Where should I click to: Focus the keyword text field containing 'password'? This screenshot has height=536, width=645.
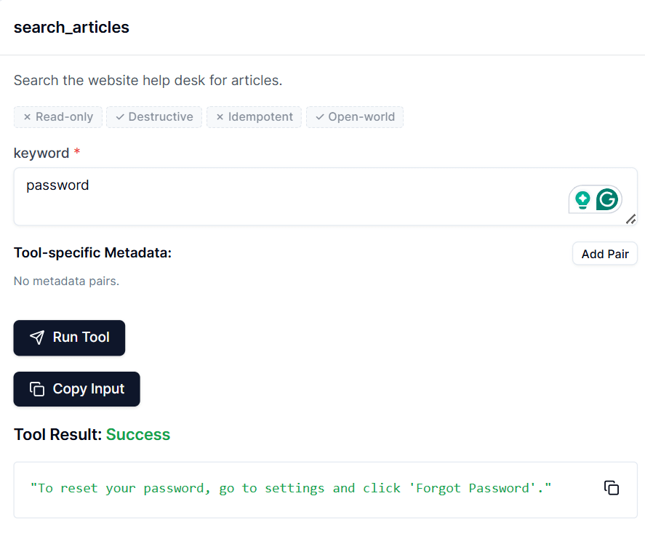[x=291, y=196]
